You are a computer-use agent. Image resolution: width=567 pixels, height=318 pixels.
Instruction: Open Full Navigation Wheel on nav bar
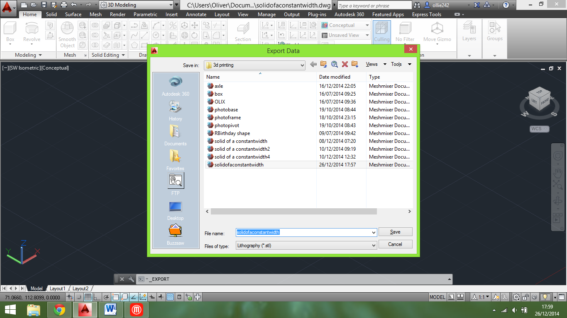557,156
